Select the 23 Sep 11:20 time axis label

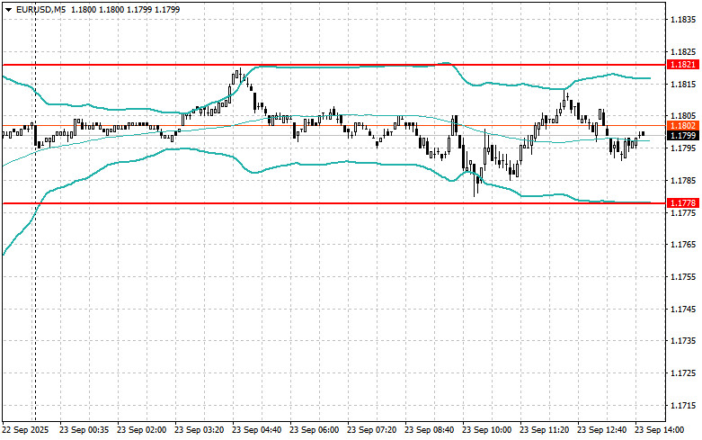click(x=545, y=430)
